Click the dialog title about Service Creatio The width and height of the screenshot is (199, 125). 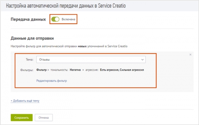tap(66, 6)
